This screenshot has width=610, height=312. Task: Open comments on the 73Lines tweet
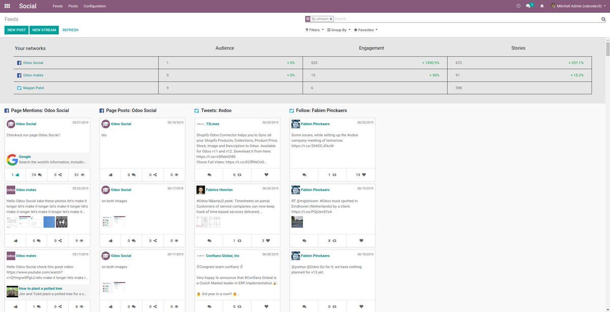pyautogui.click(x=209, y=175)
